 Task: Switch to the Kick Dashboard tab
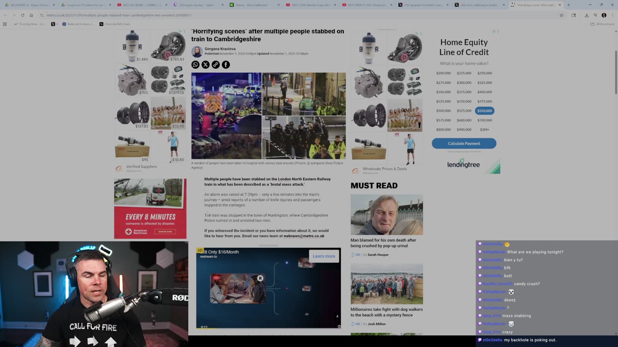coord(254,5)
